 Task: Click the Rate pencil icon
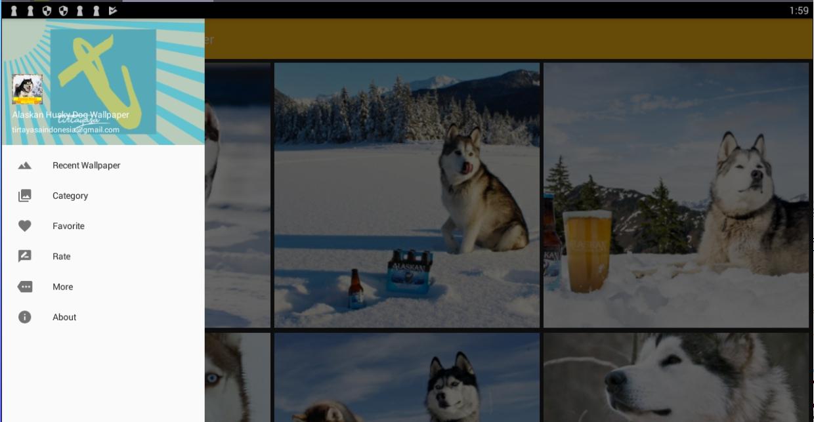click(24, 256)
